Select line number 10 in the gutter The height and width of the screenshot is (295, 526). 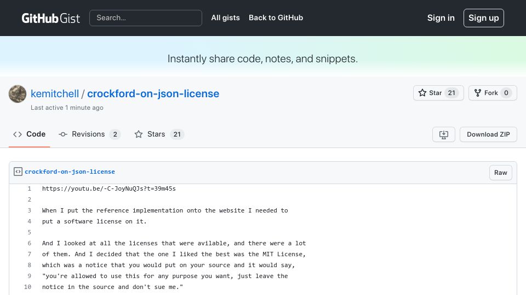[27, 287]
